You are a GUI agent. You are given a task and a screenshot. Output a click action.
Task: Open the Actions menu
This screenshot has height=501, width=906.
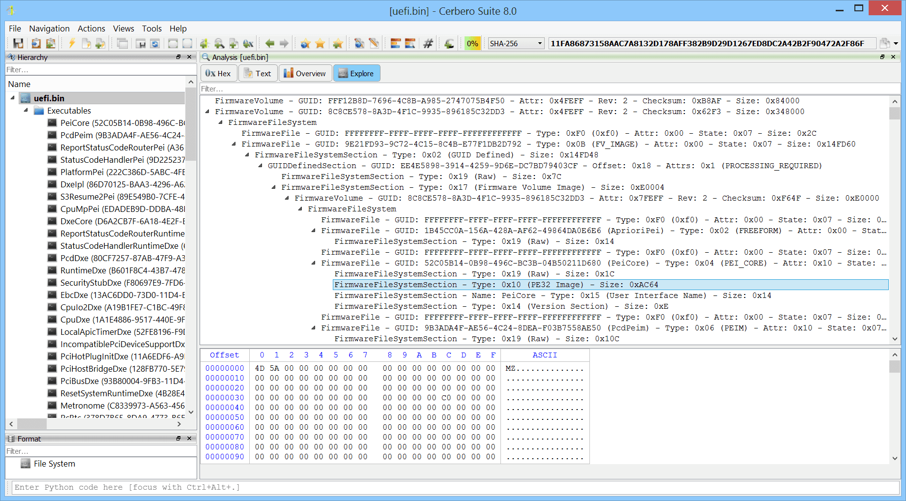pos(91,29)
